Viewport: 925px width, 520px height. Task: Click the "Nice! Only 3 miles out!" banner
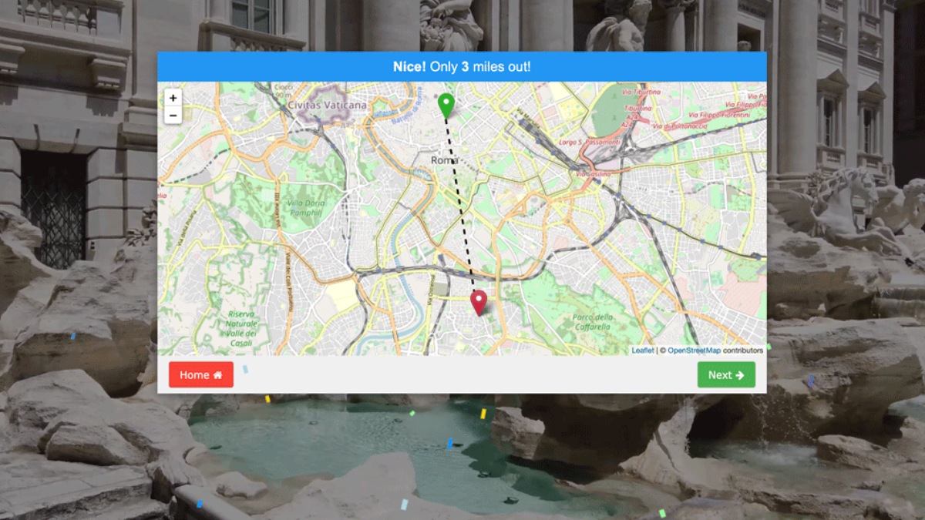tap(462, 67)
